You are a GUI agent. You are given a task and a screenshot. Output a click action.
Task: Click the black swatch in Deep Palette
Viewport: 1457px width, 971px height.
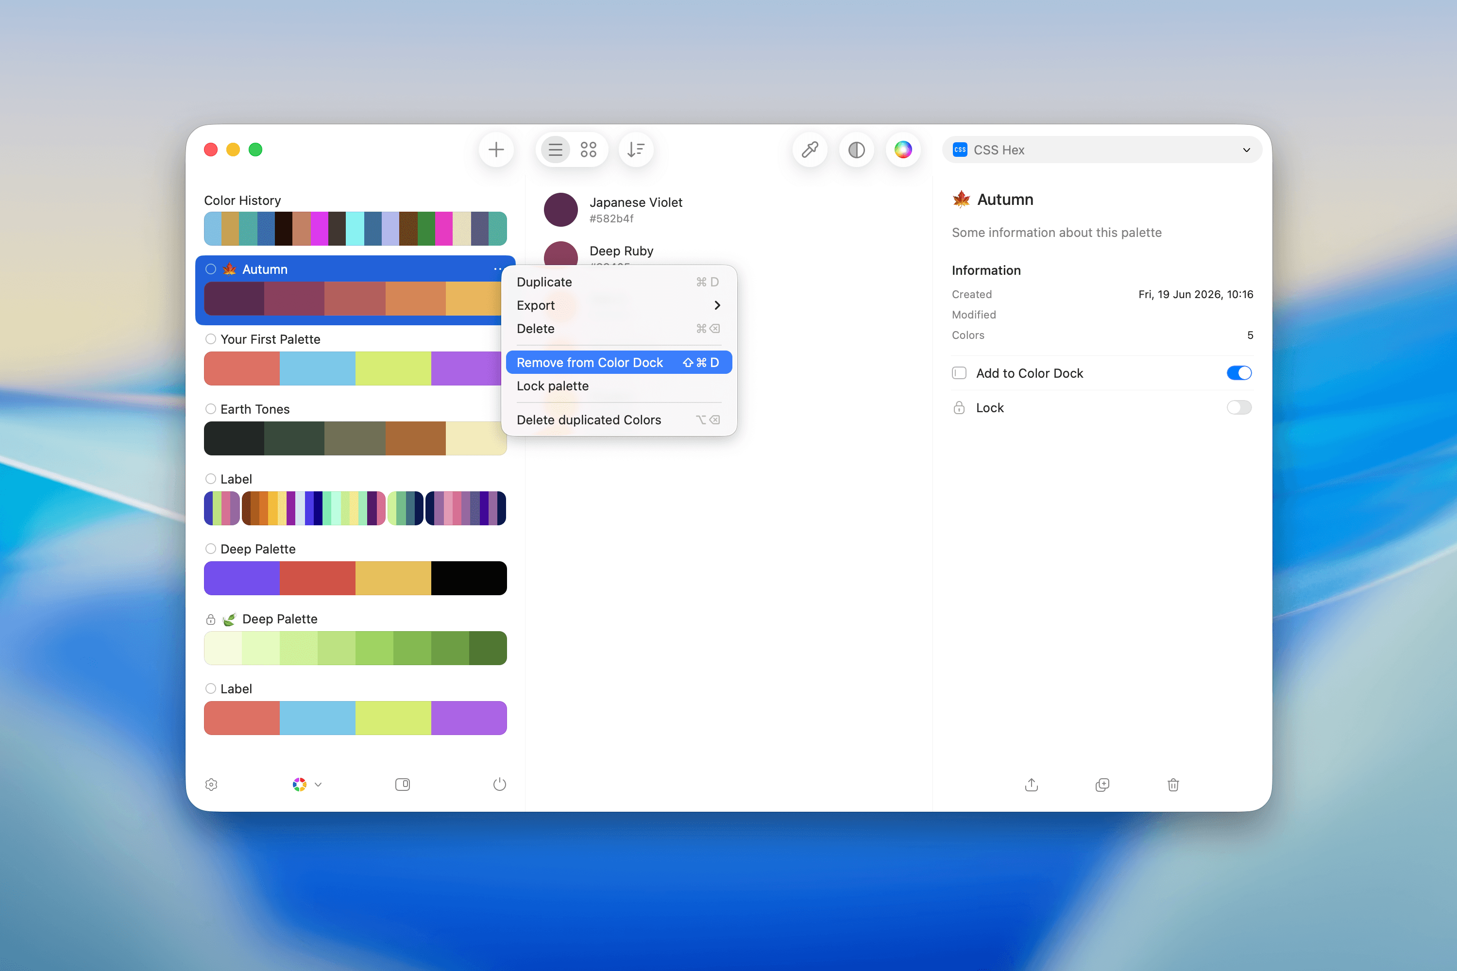tap(469, 578)
